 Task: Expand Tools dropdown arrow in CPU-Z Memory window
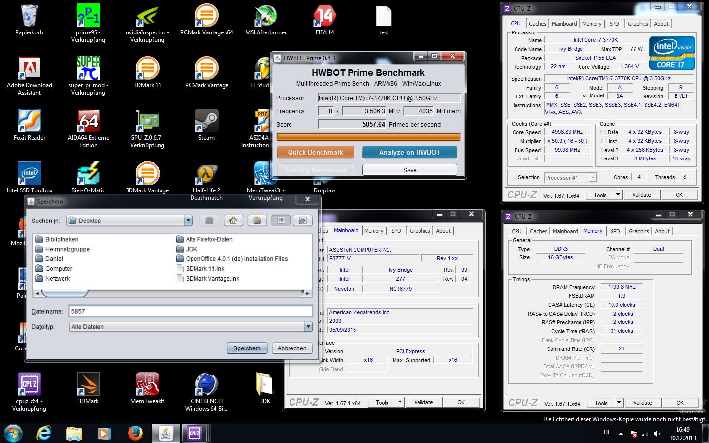click(619, 403)
